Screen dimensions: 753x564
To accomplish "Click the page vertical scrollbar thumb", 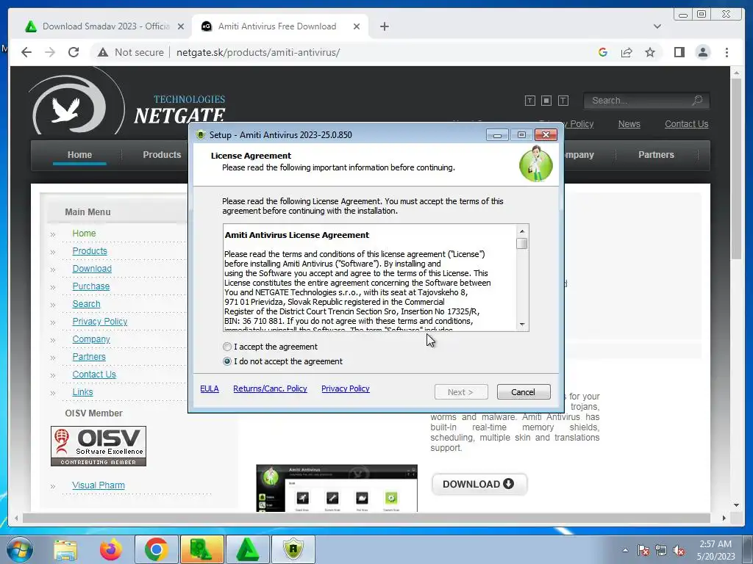I will [x=735, y=169].
